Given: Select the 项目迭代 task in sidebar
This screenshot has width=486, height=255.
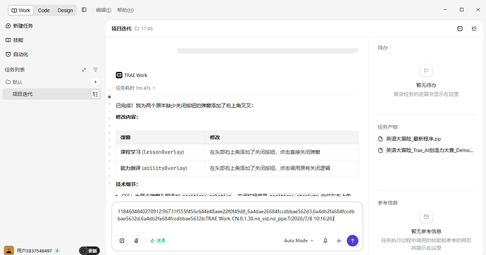Looking at the screenshot, I should coord(51,94).
